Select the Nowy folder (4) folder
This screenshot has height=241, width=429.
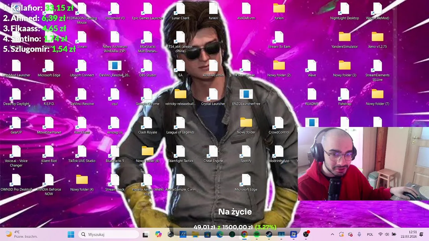[x=82, y=183]
